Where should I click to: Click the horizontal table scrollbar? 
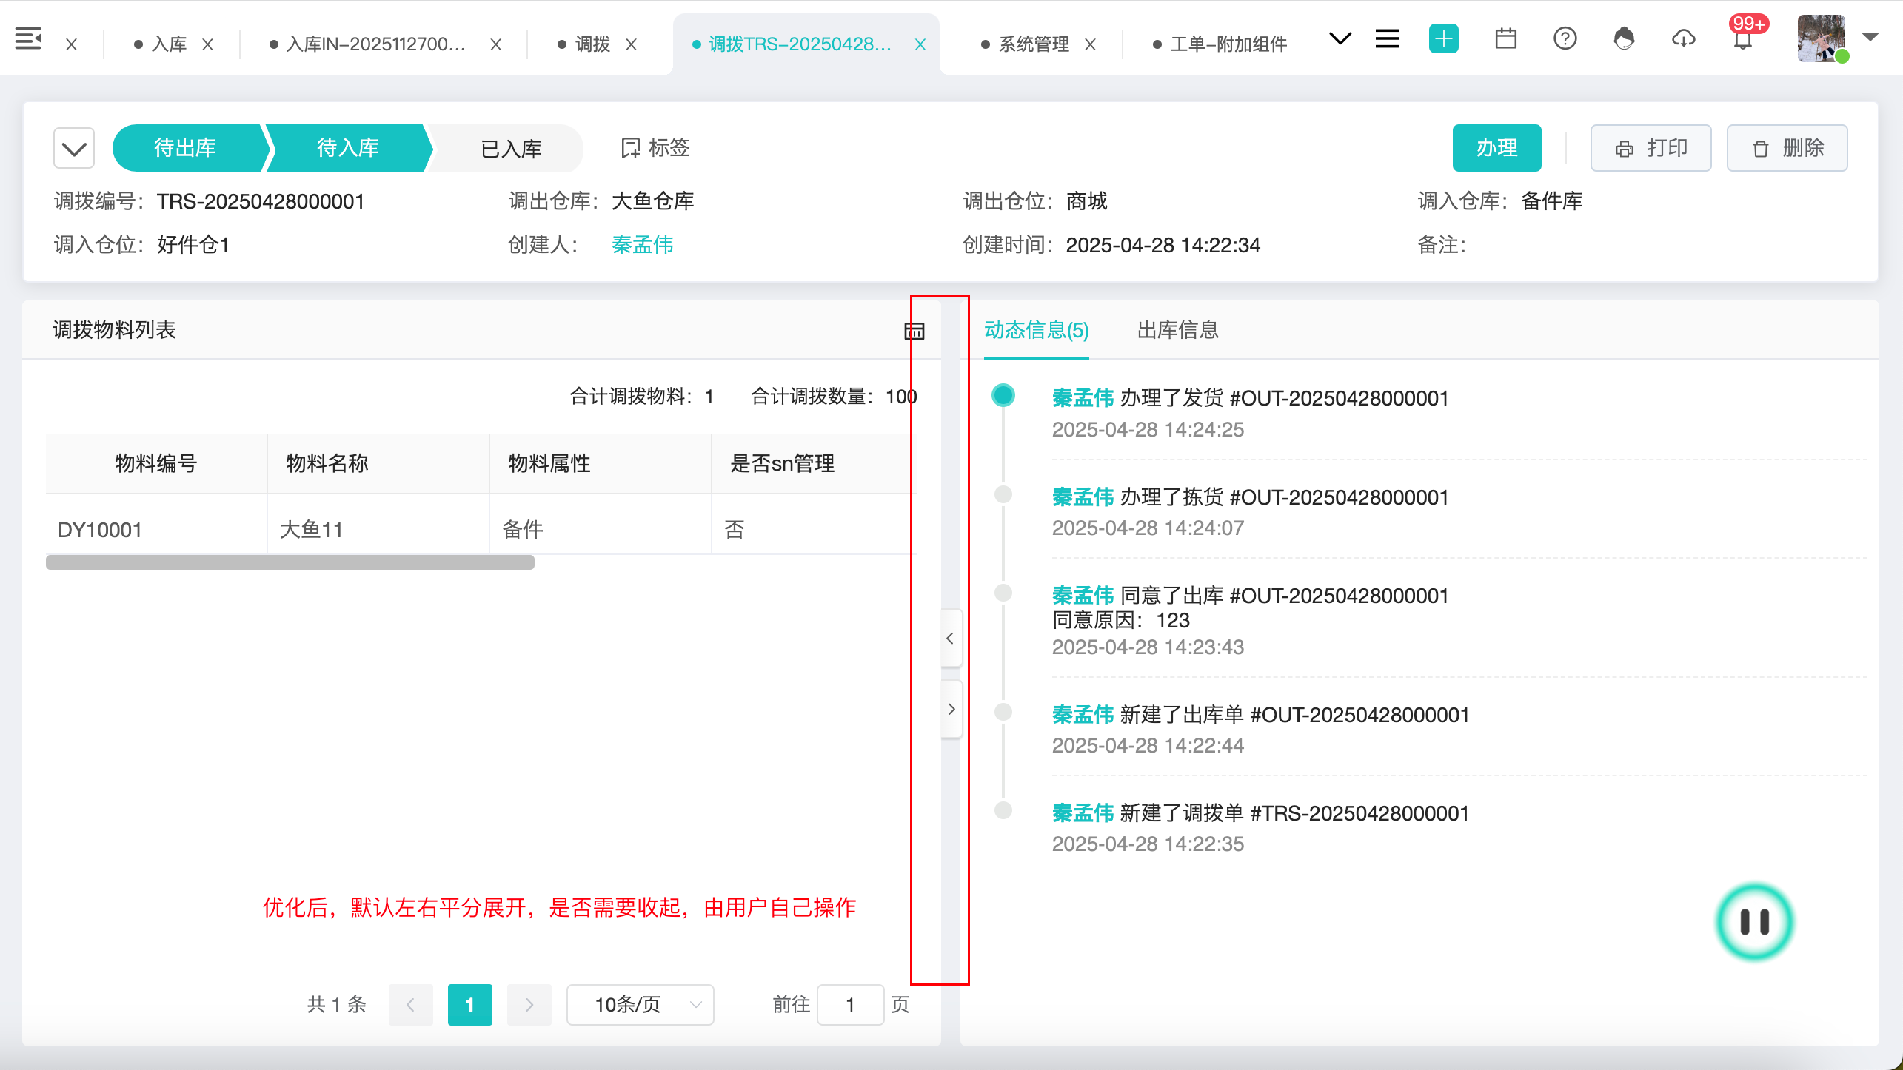pos(290,562)
